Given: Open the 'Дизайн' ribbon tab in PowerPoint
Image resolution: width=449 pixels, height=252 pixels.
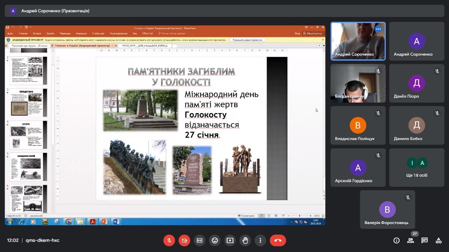Looking at the screenshot, I should [x=50, y=33].
